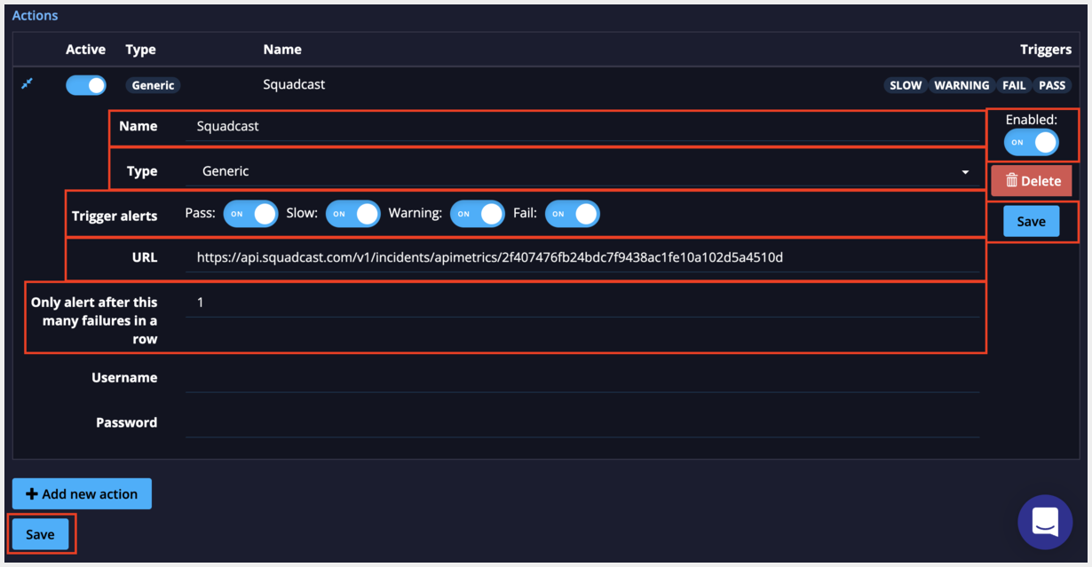Image resolution: width=1092 pixels, height=567 pixels.
Task: Toggle the Warning trigger alert switch
Action: pos(477,214)
